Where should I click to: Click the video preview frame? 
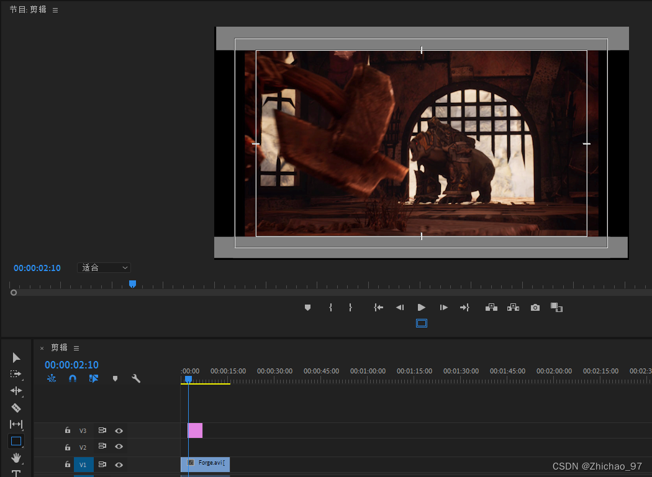421,143
